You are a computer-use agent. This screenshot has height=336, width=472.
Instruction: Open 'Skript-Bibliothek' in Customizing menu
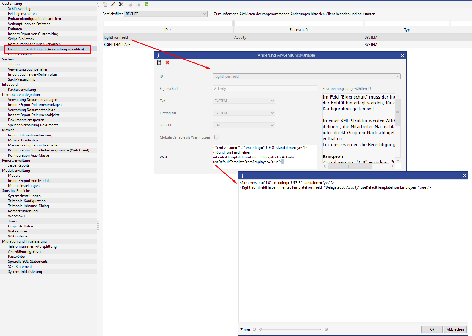[21, 39]
